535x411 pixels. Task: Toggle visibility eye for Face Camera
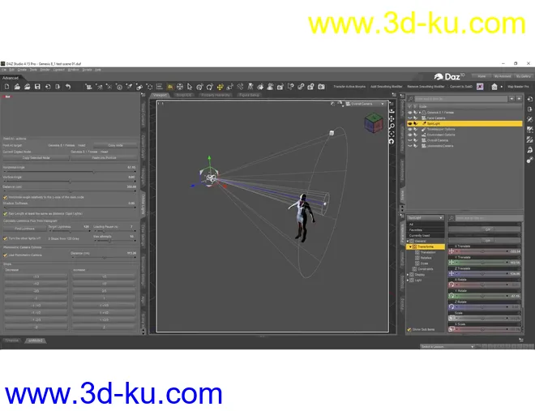[411, 118]
